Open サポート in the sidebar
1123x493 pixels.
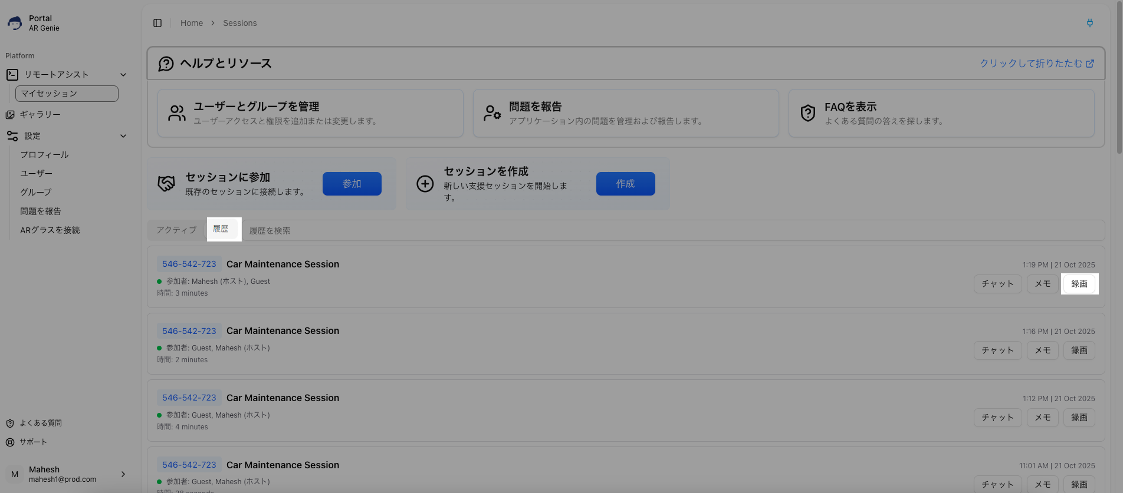point(33,442)
